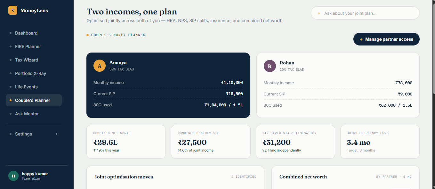
Task: Click the Manage partner access button
Action: (386, 39)
